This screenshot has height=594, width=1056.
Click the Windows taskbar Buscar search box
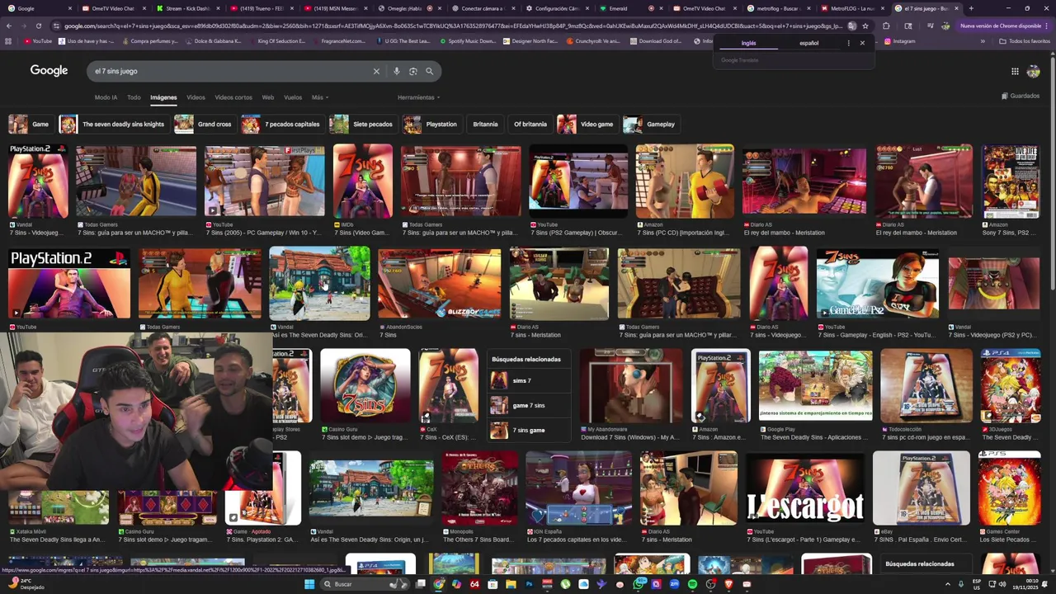[363, 584]
